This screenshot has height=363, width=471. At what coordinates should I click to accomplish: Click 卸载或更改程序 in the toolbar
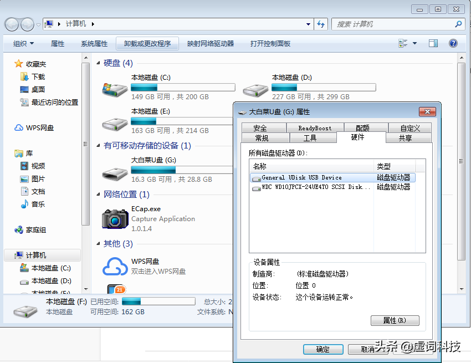pos(147,44)
